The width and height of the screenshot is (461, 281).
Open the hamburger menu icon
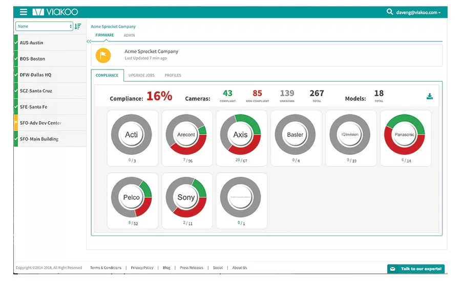(x=24, y=12)
